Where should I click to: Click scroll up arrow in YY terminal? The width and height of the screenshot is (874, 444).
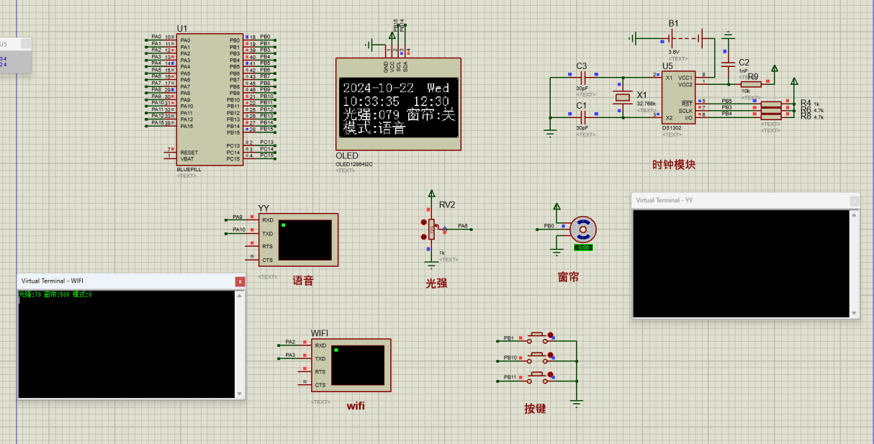pos(855,214)
